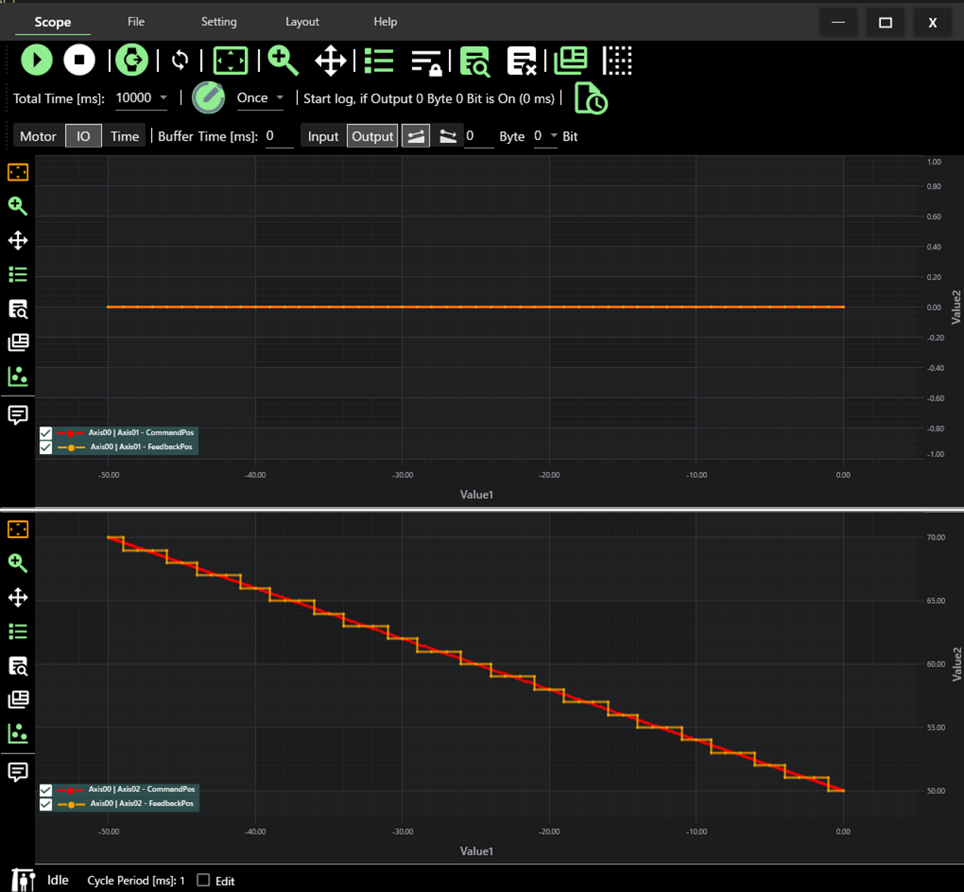Image resolution: width=964 pixels, height=892 pixels.
Task: Open the Total Time dropdown
Action: (163, 97)
